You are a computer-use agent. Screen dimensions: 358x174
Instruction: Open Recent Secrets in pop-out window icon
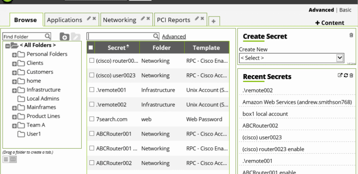(340, 75)
